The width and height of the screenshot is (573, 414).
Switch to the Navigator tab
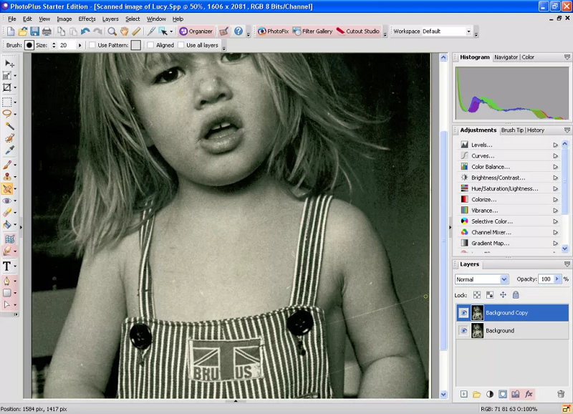[506, 57]
